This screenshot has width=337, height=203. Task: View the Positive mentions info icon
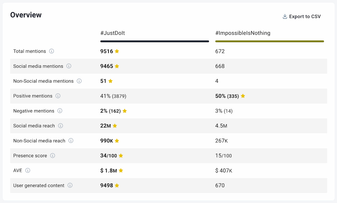click(58, 96)
